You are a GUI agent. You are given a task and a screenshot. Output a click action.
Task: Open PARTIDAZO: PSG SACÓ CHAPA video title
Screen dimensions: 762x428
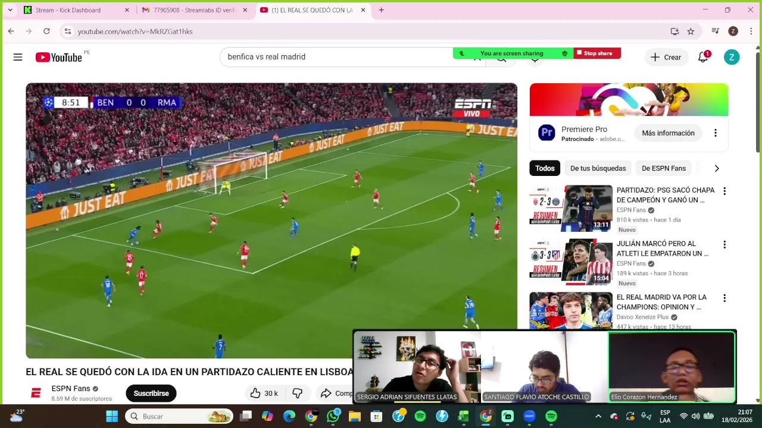click(666, 195)
